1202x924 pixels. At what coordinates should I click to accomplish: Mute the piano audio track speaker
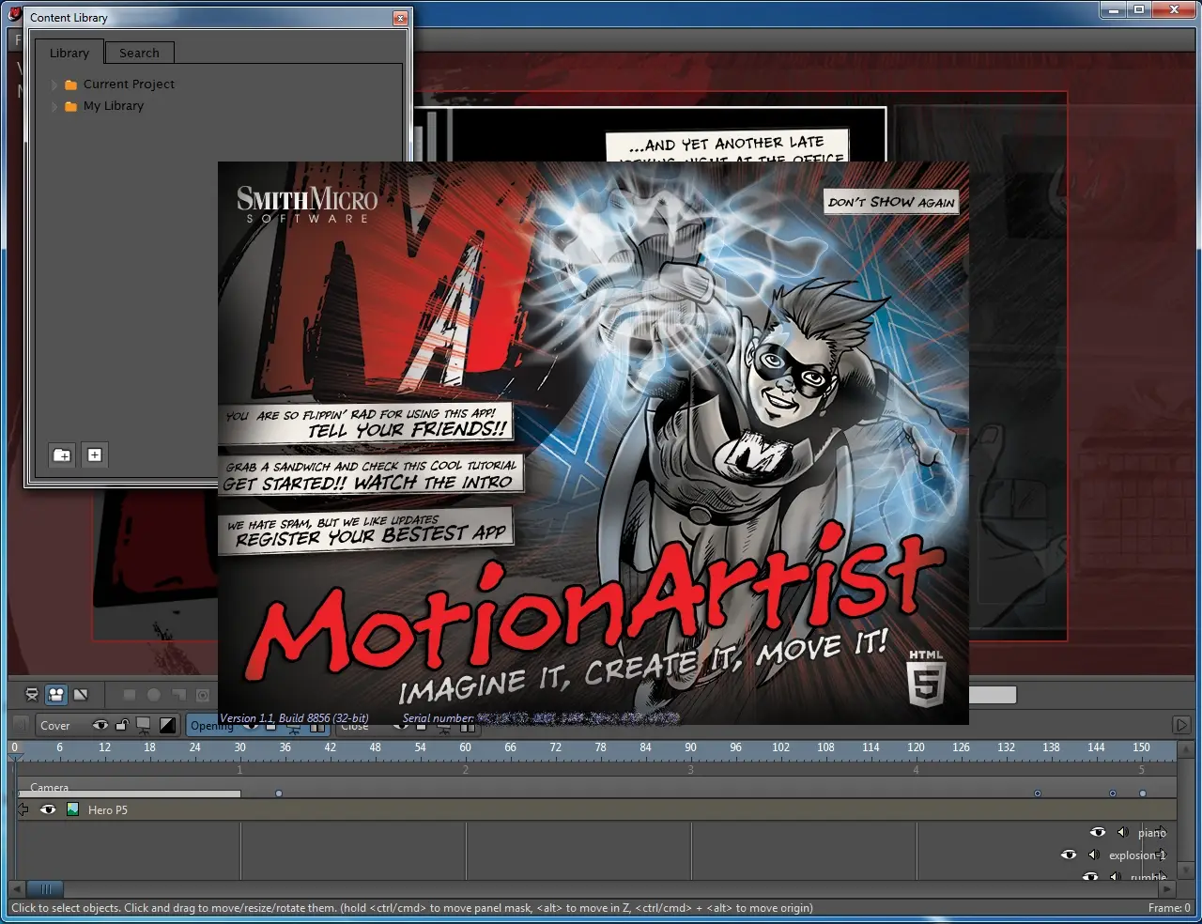click(x=1121, y=832)
